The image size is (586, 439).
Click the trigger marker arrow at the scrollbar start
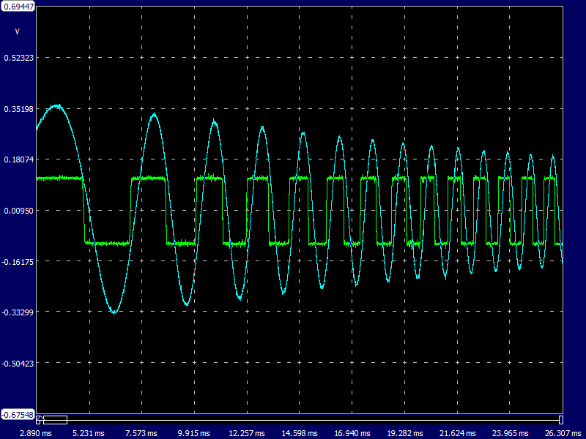tap(40, 418)
